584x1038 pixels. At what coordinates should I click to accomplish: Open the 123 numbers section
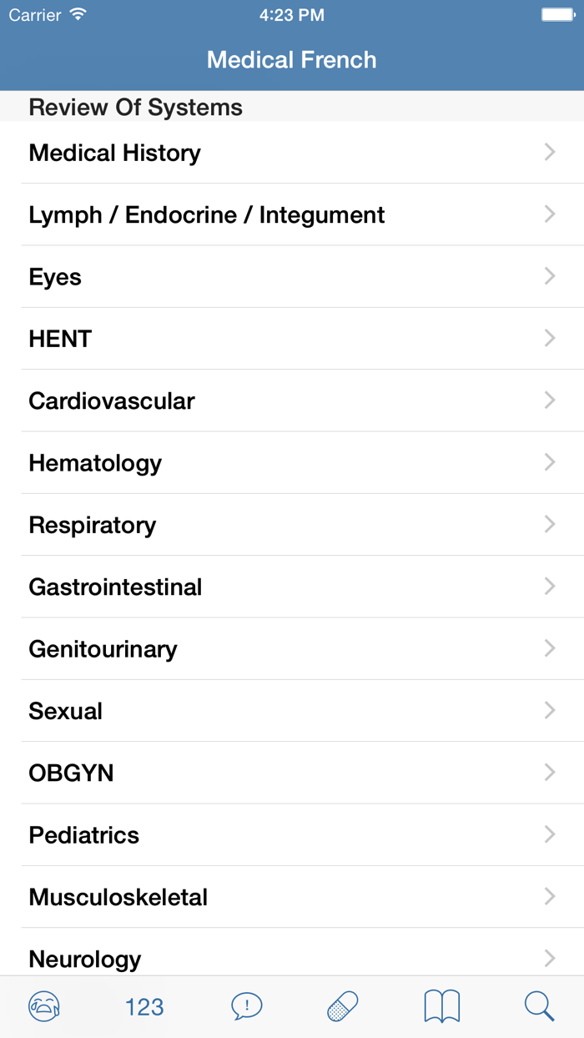[x=143, y=1006]
